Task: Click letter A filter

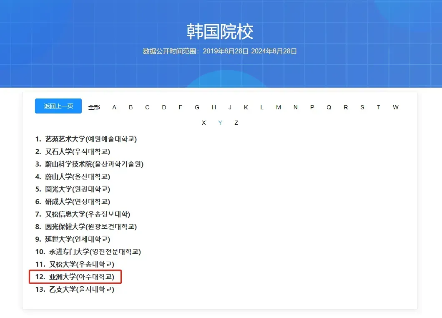Action: [114, 107]
